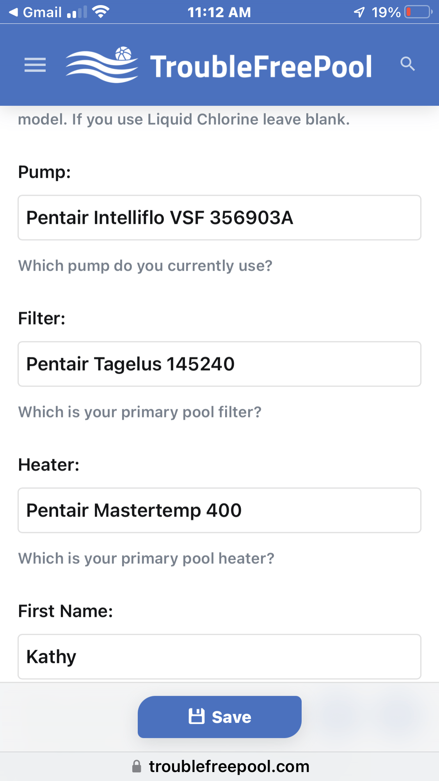Tap the back arrow to Gmail
Screen dimensions: 439x781
14,12
